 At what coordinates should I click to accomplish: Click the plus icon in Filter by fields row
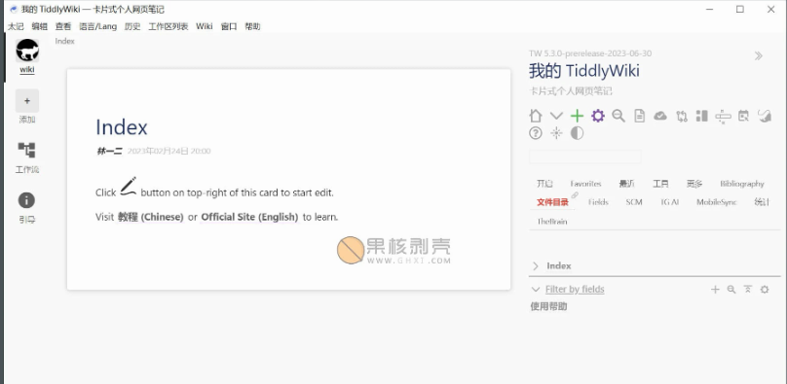715,290
